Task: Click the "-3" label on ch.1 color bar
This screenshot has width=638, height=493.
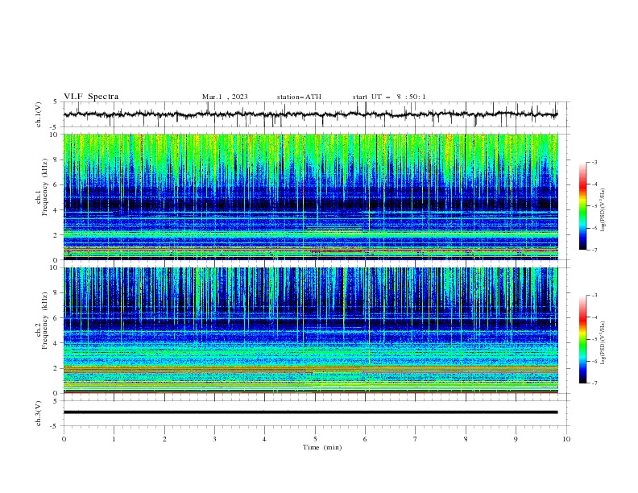Action: 594,162
